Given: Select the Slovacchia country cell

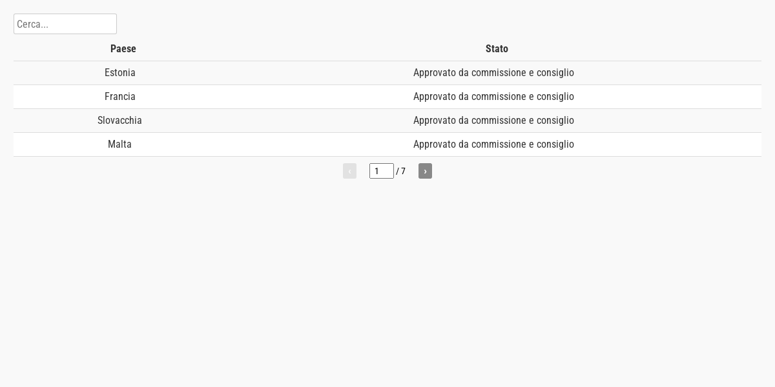Looking at the screenshot, I should pyautogui.click(x=119, y=121).
